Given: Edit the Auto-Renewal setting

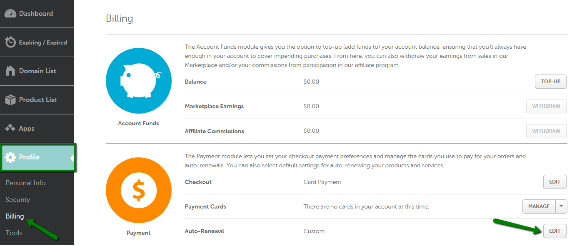Looking at the screenshot, I should [555, 231].
